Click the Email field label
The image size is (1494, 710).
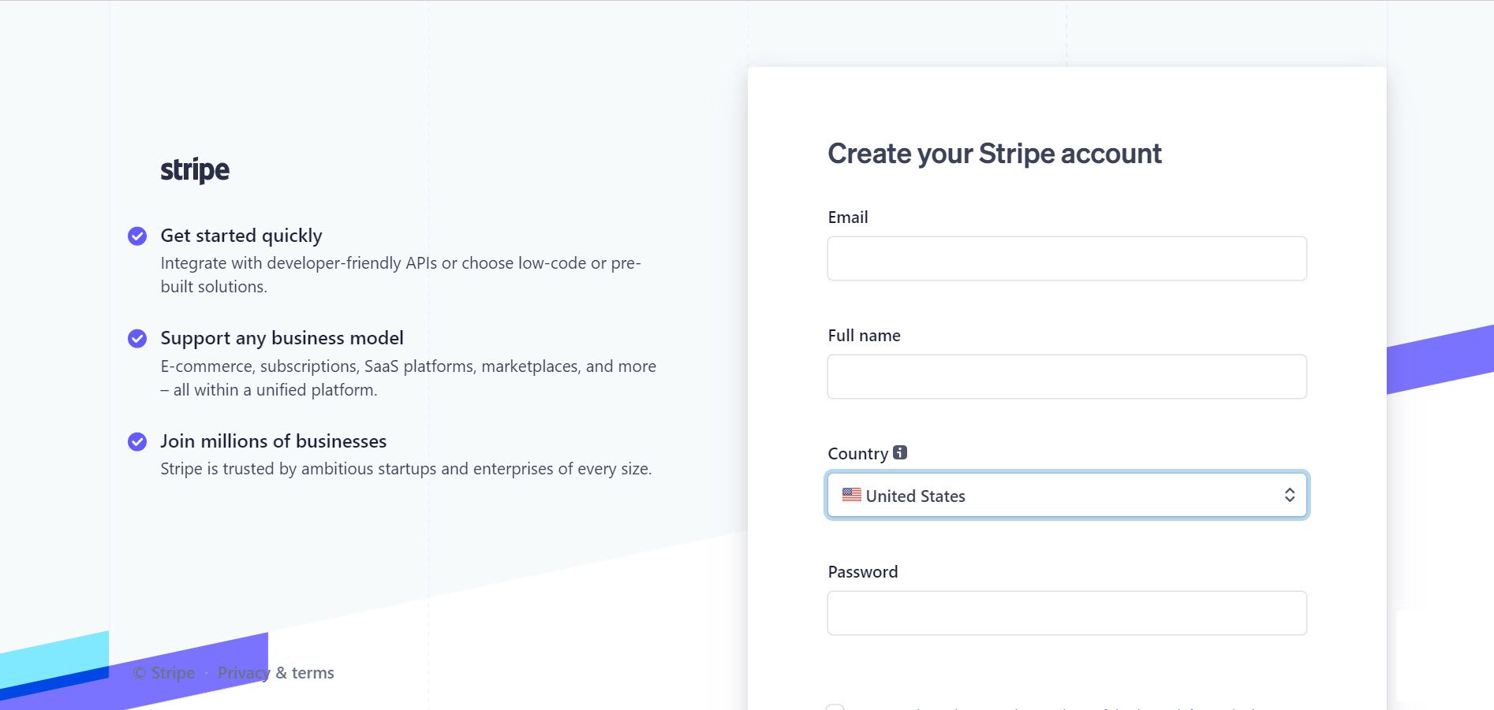848,217
